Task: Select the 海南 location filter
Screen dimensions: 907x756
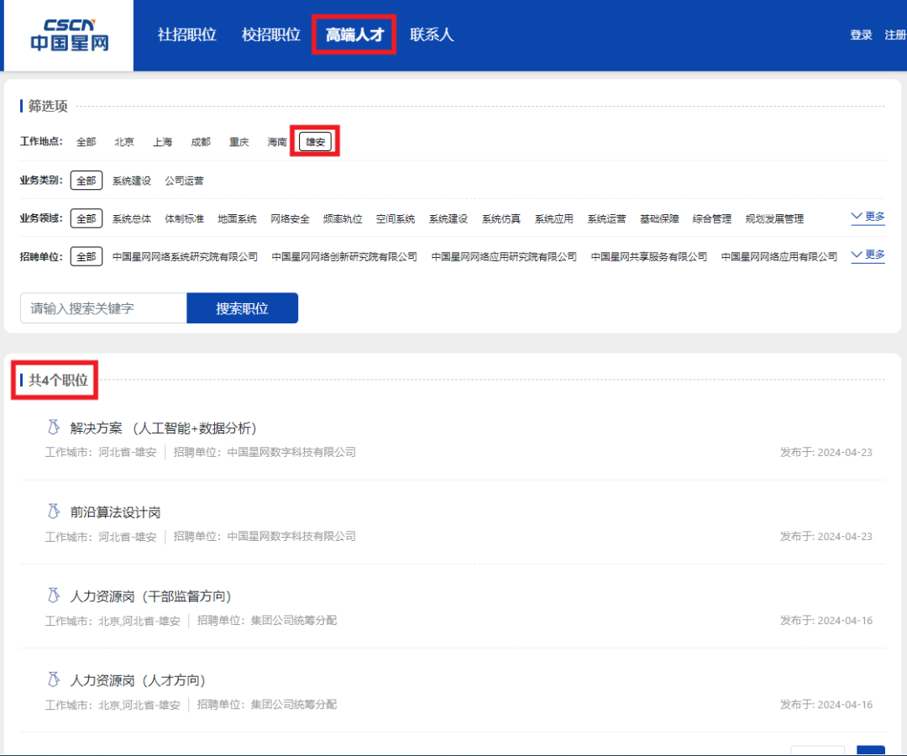Action: click(x=276, y=141)
